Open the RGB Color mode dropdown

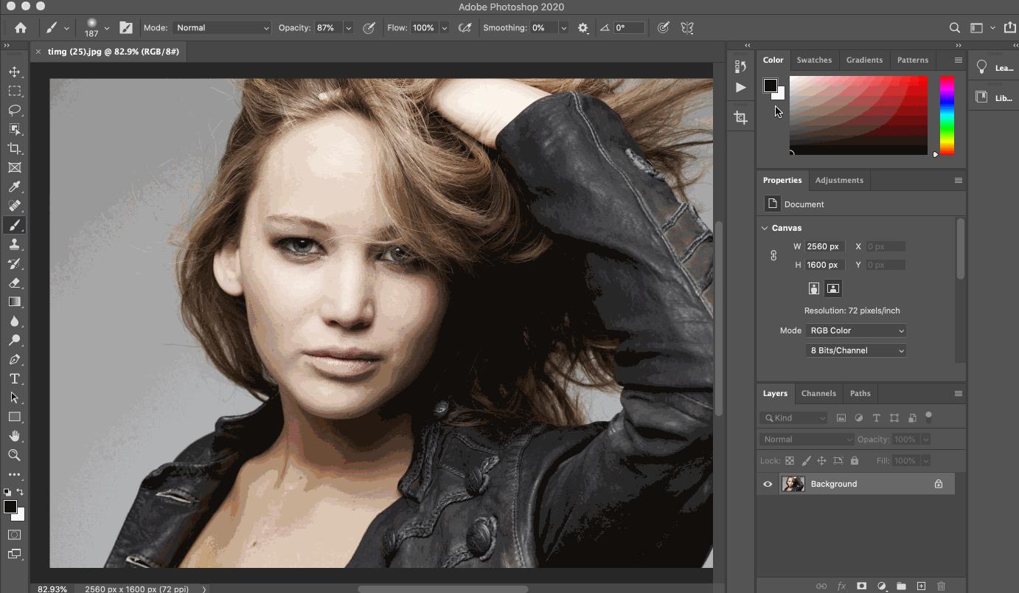pos(855,330)
